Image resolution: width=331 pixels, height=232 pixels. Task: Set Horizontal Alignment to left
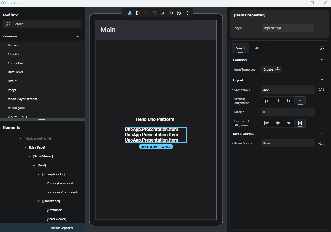click(x=267, y=123)
